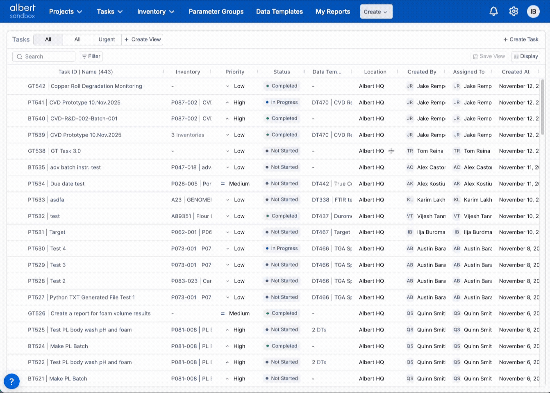Expand the Tasks navigation dropdown
This screenshot has width=550, height=393.
click(x=109, y=11)
